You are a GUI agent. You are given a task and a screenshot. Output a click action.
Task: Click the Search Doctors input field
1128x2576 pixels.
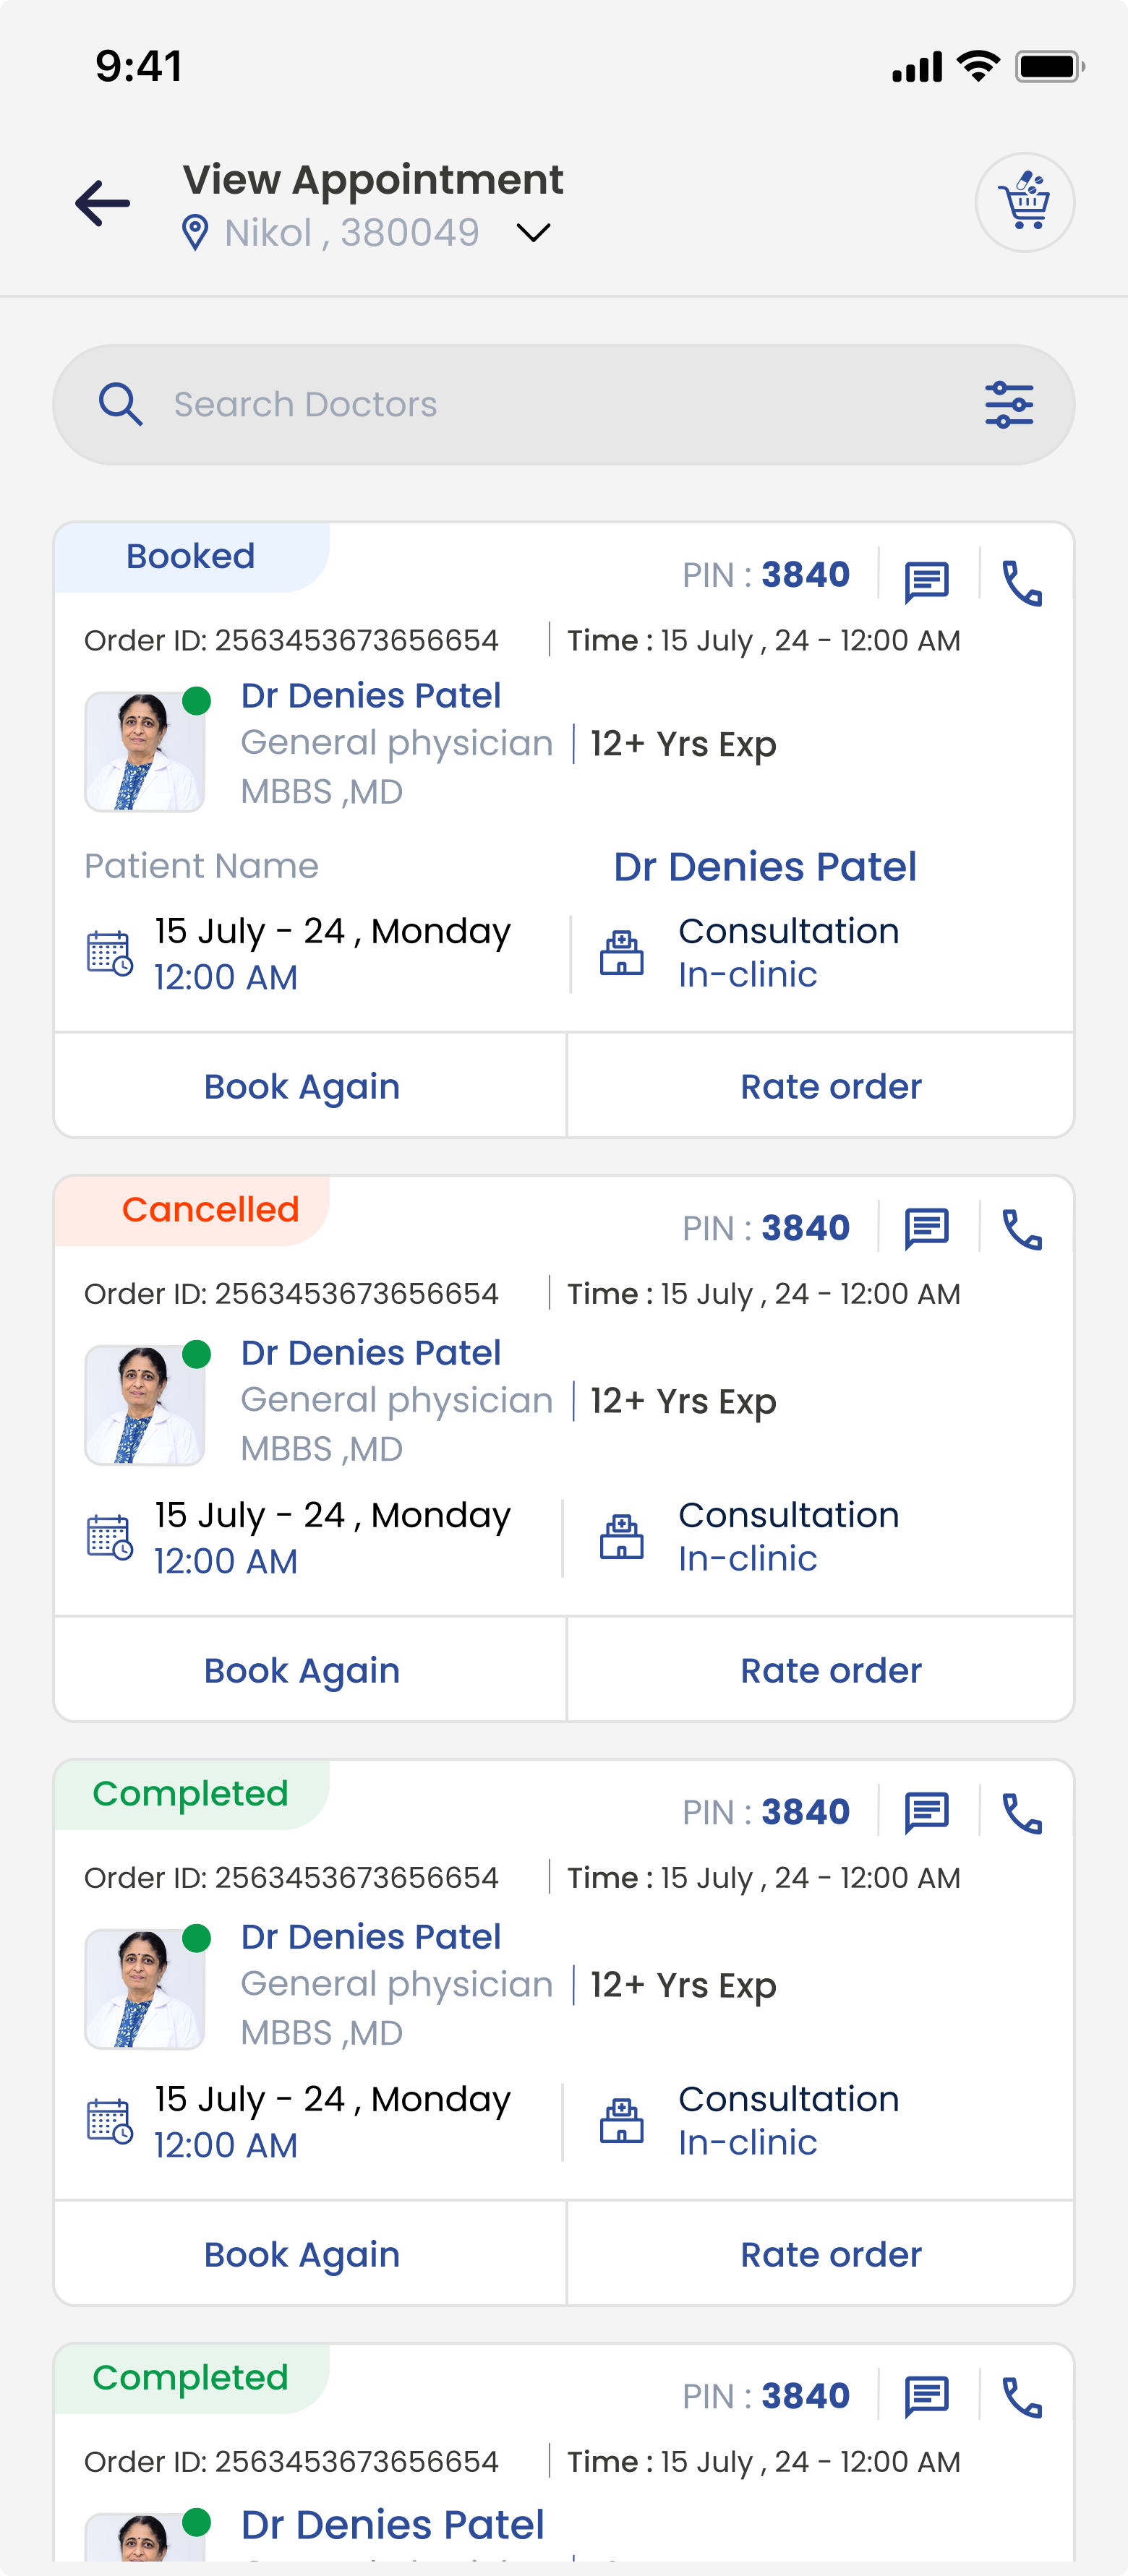pyautogui.click(x=564, y=405)
